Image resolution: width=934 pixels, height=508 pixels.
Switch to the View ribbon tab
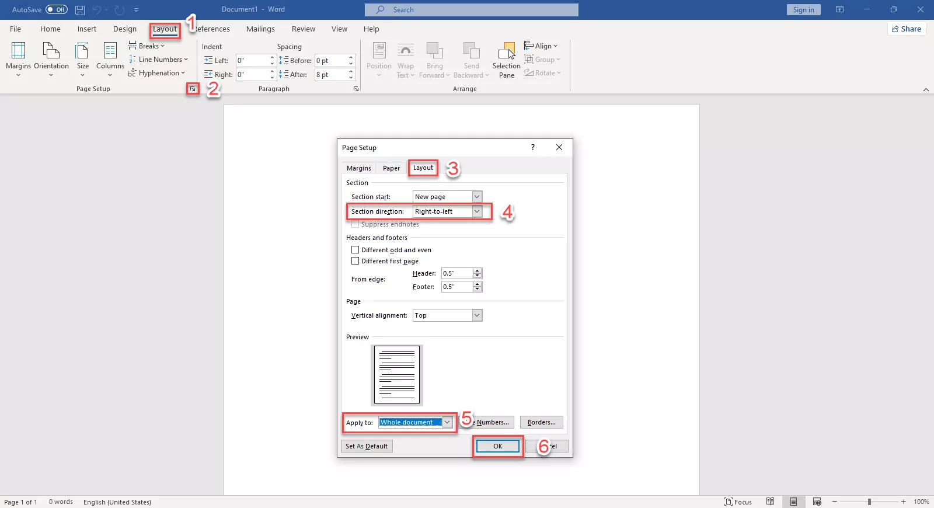coord(339,29)
